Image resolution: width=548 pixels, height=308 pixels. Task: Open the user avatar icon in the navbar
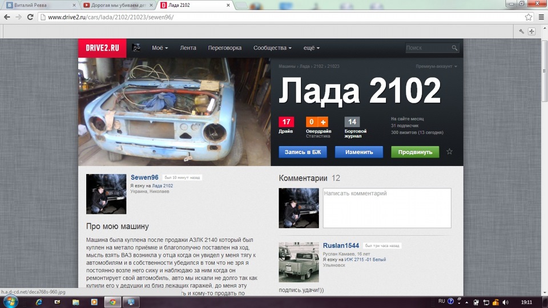point(136,47)
